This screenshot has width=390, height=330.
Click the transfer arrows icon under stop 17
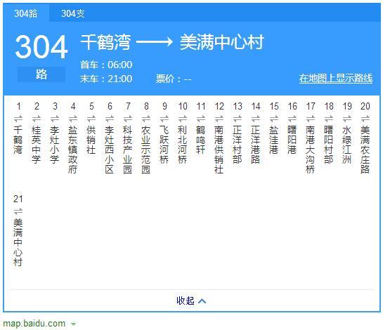(311, 119)
